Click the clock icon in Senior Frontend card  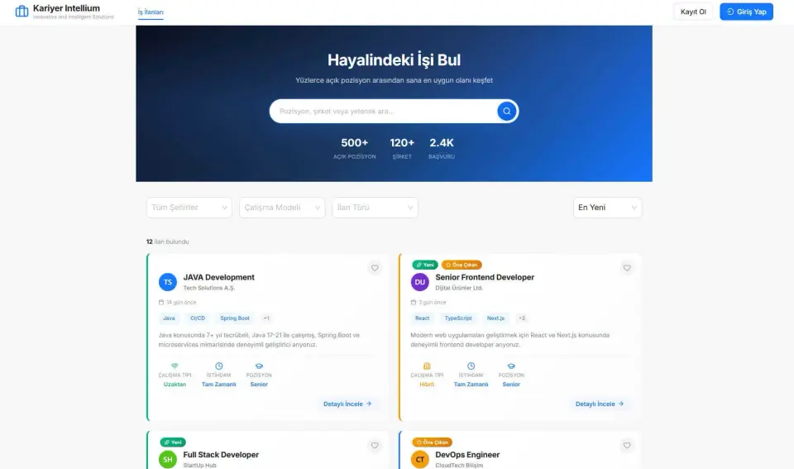point(471,366)
